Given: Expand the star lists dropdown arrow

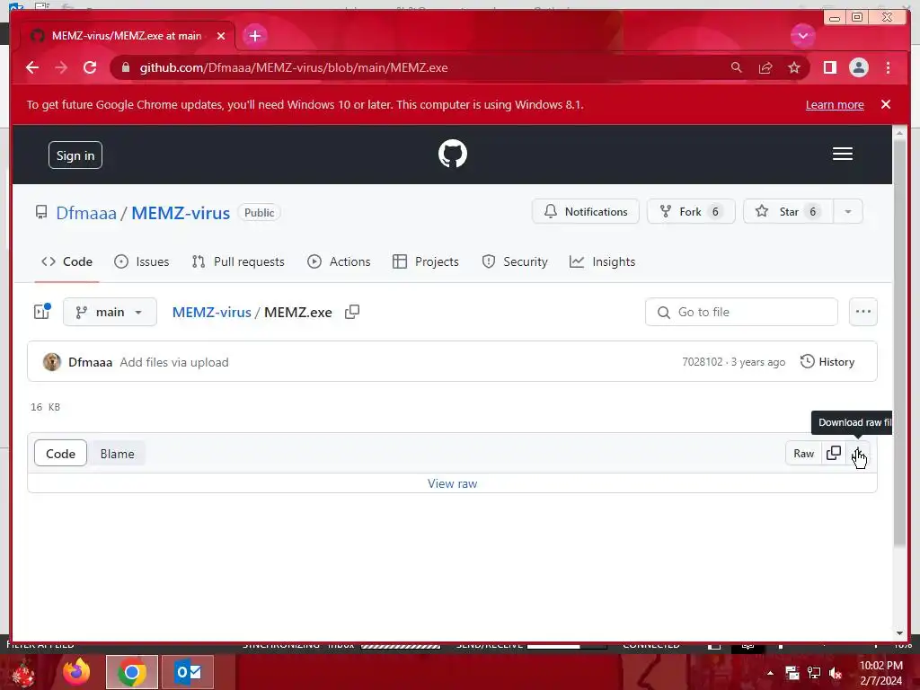Looking at the screenshot, I should tap(848, 211).
